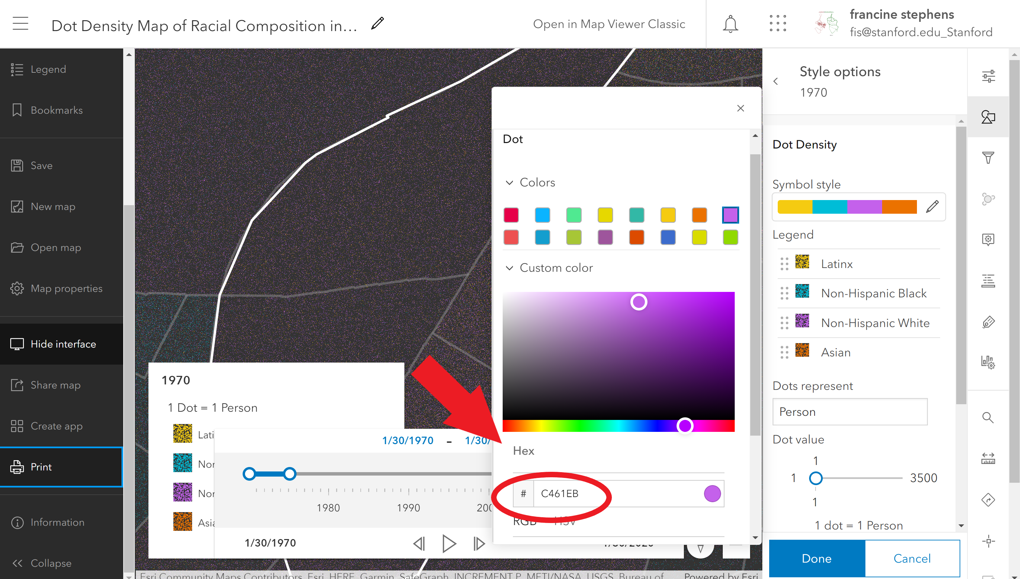Click the pencil icon to edit map title
Viewport: 1020px width, 579px height.
(377, 24)
